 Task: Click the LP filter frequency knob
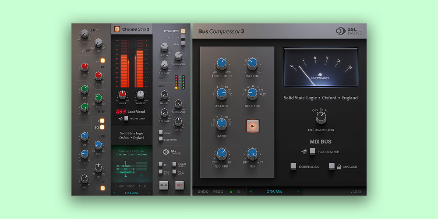(85, 34)
